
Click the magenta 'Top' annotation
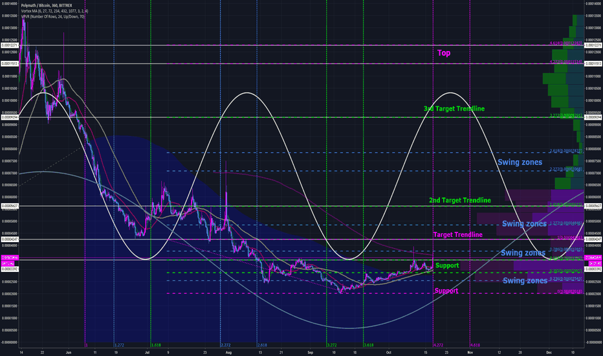444,53
